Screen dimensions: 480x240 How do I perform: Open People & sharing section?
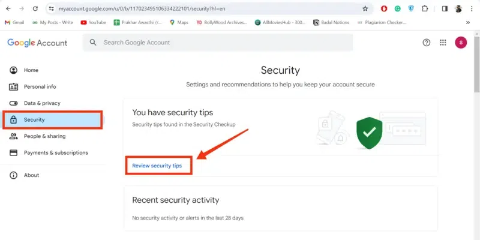tap(44, 136)
